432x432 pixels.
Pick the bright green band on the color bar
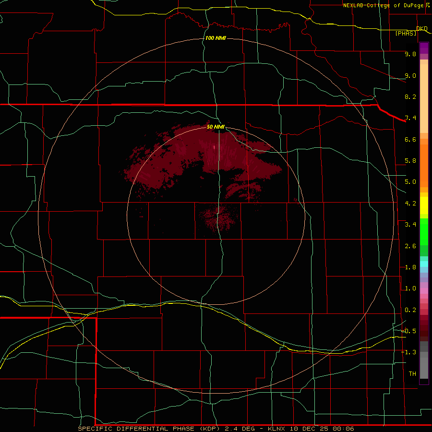(x=424, y=232)
